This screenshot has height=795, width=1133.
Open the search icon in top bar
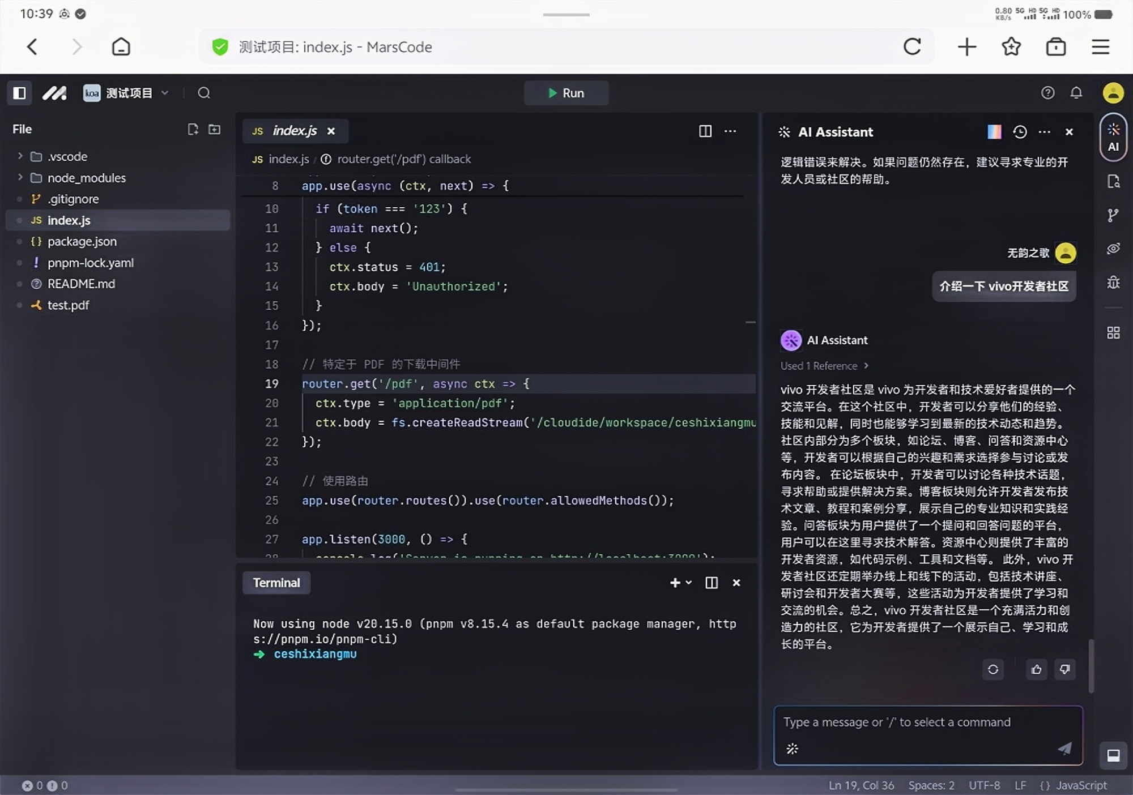[204, 93]
